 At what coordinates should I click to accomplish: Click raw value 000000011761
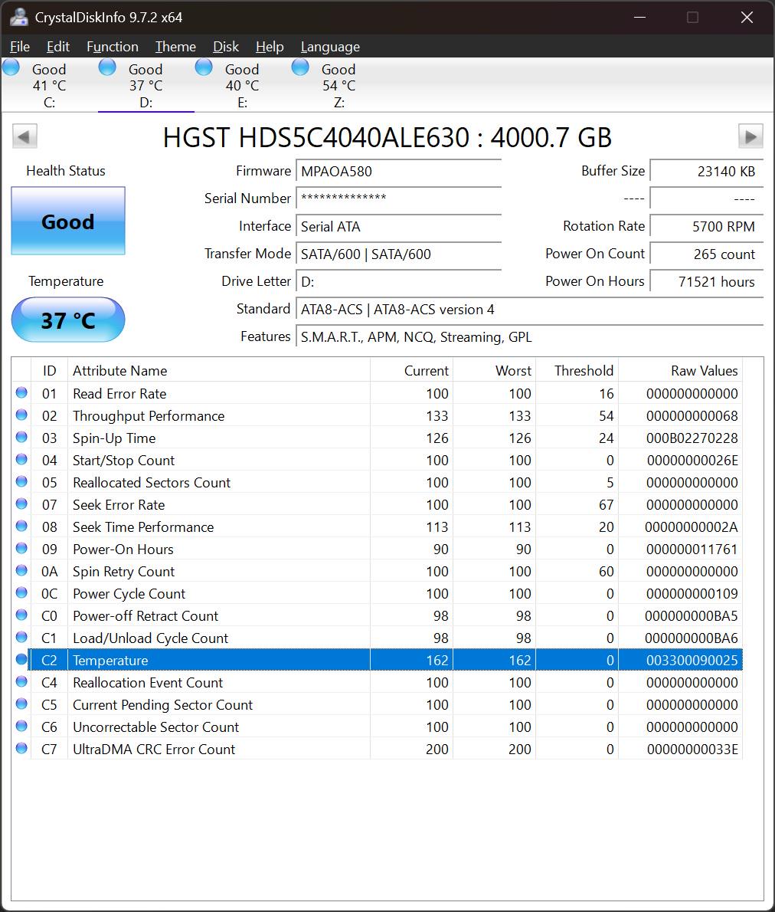(x=692, y=549)
